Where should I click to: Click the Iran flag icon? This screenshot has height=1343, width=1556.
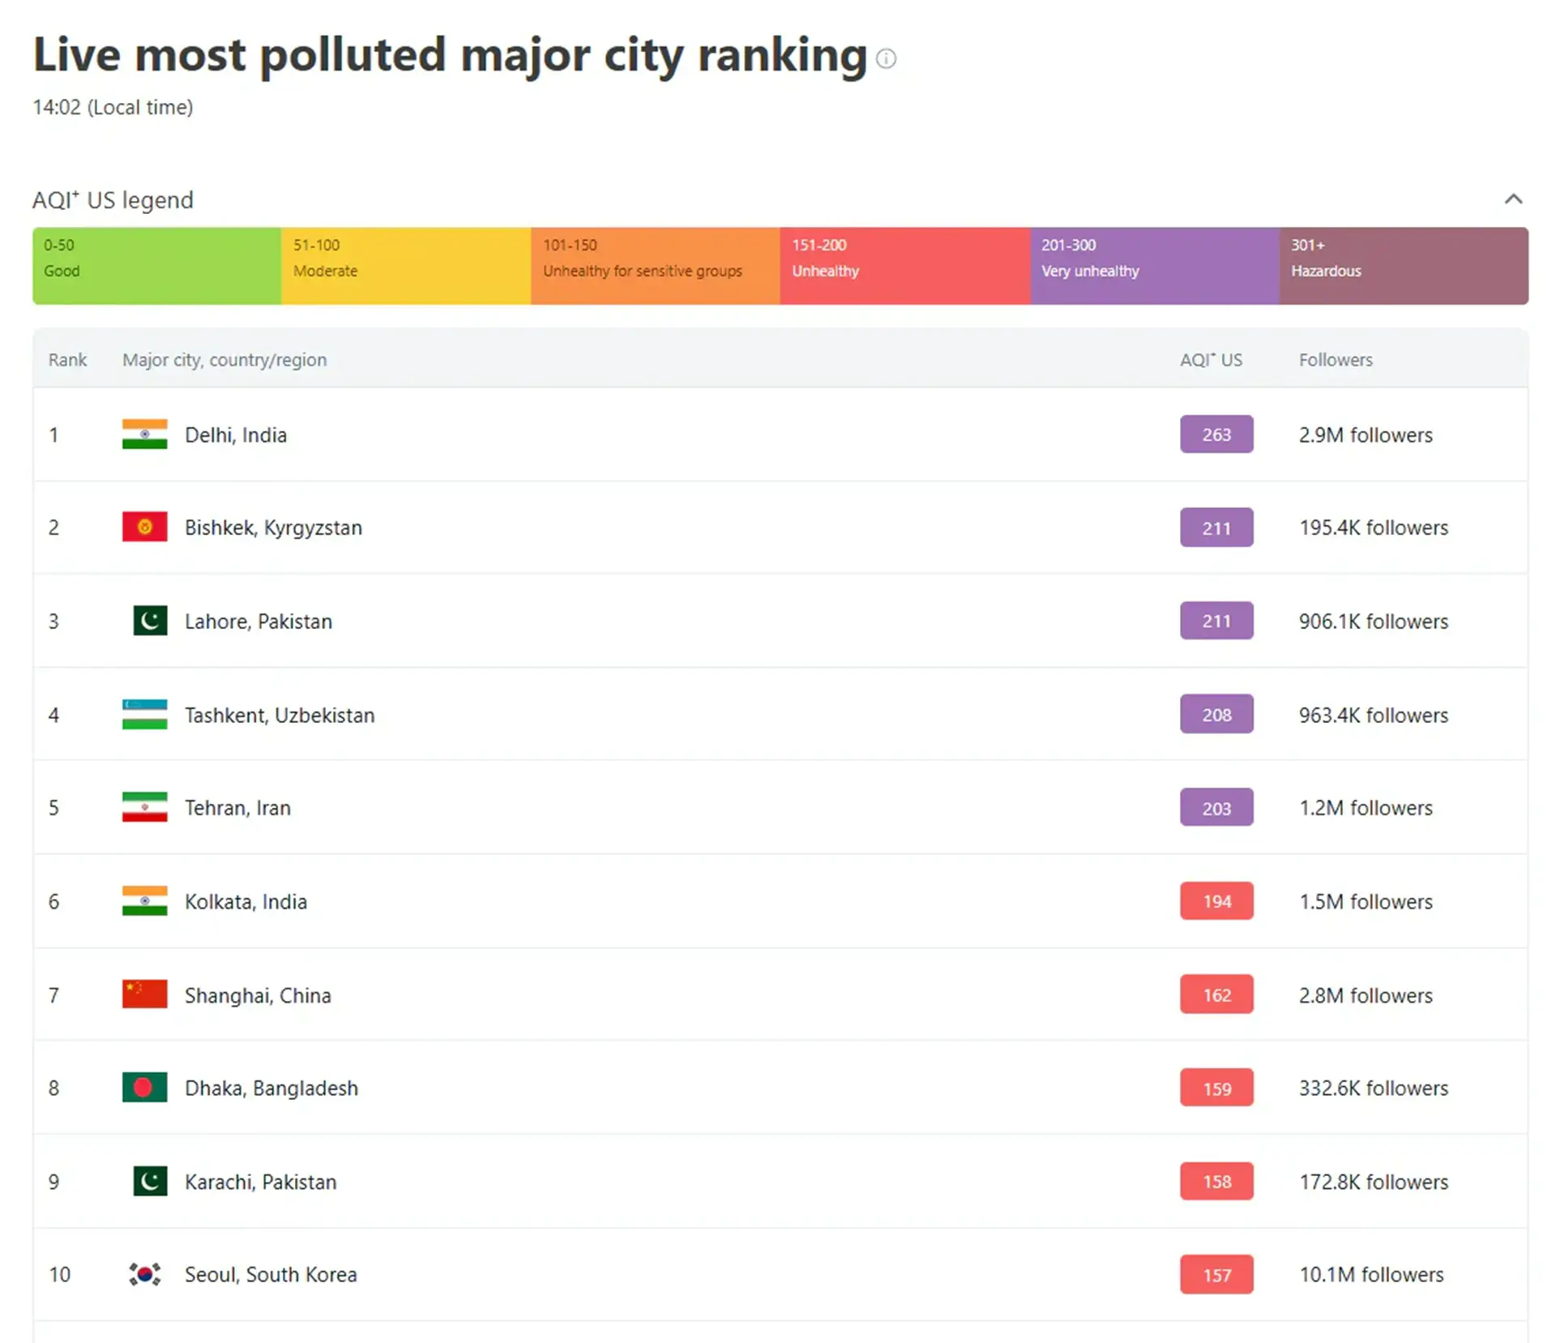click(x=144, y=807)
